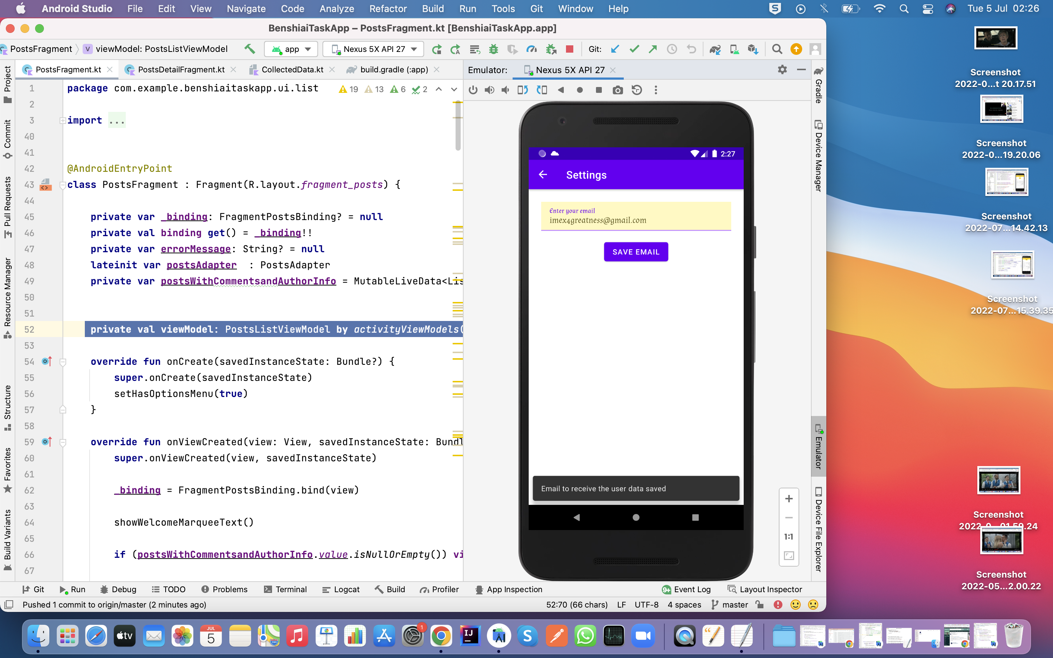Switch to the PostsDetailFragment.kt tab

(x=181, y=69)
